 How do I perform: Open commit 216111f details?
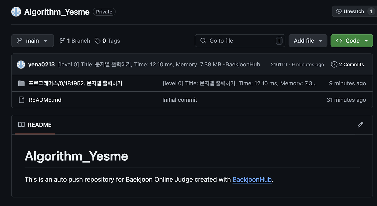[279, 64]
